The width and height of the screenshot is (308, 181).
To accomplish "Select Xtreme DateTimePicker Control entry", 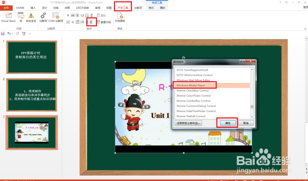I will [212, 111].
